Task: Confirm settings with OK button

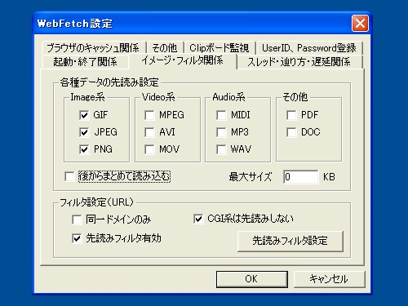Action: click(x=252, y=279)
